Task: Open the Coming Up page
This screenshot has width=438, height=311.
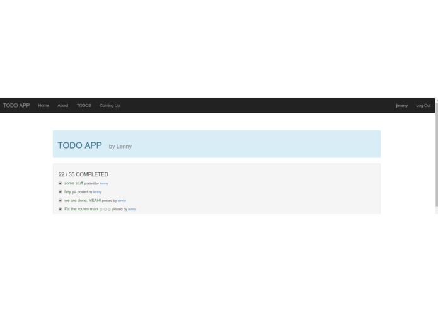Action: tap(110, 105)
